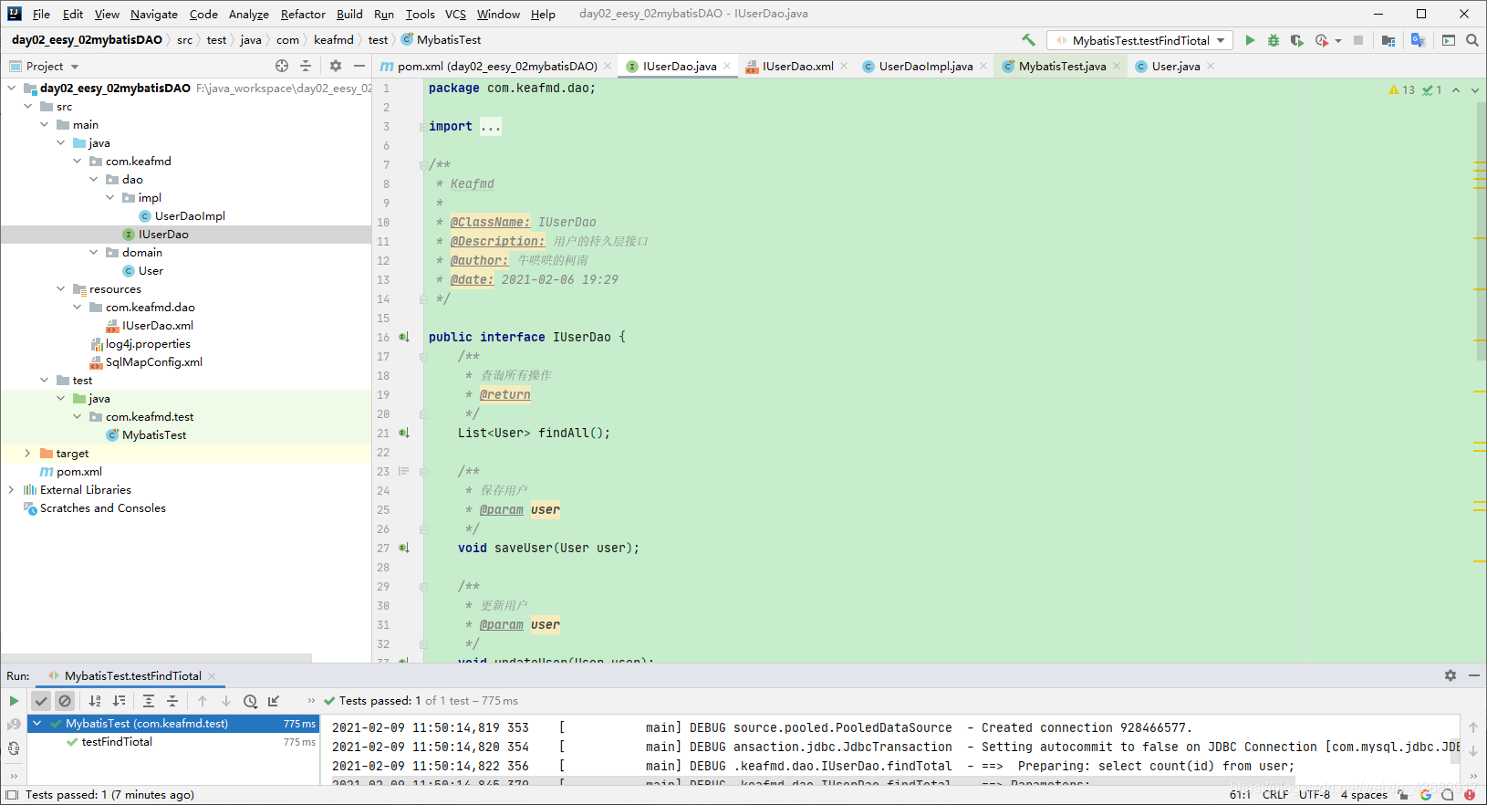Collapse all nodes in Project panel

(x=306, y=66)
